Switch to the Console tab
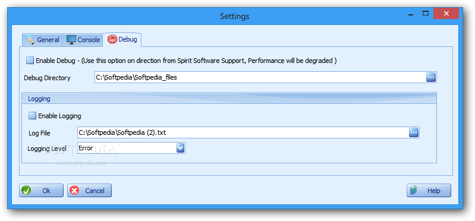The height and width of the screenshot is (221, 475). click(83, 40)
